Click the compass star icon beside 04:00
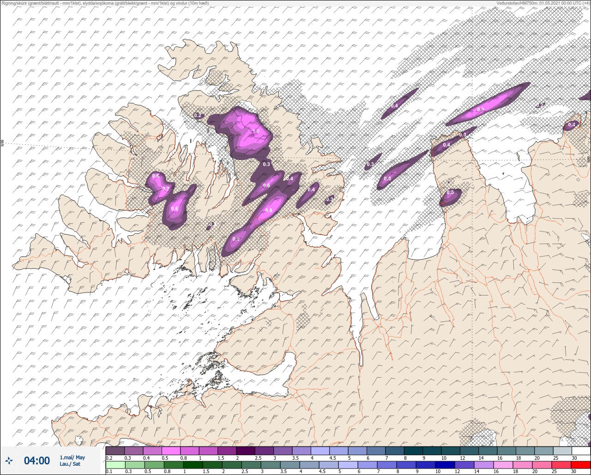Viewport: 591px width, 475px height. tap(9, 460)
